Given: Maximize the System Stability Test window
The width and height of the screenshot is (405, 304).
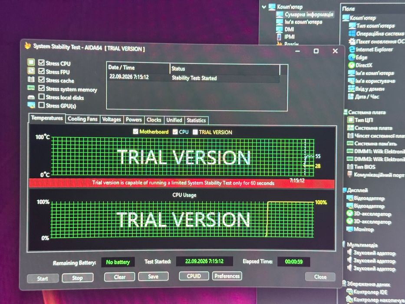Looking at the screenshot, I should coord(316,51).
